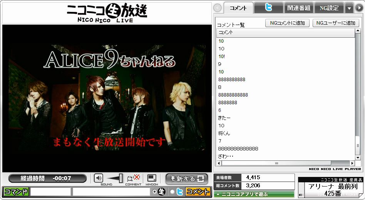
Task: Click the ALICE9ちゃんねる video area
Action: coord(107,98)
